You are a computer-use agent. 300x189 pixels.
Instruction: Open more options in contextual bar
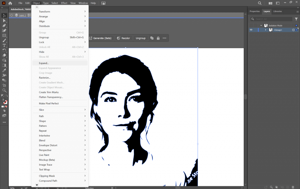164,38
